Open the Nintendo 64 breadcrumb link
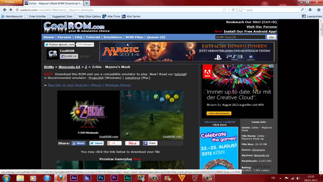The width and height of the screenshot is (323, 182). [69, 67]
